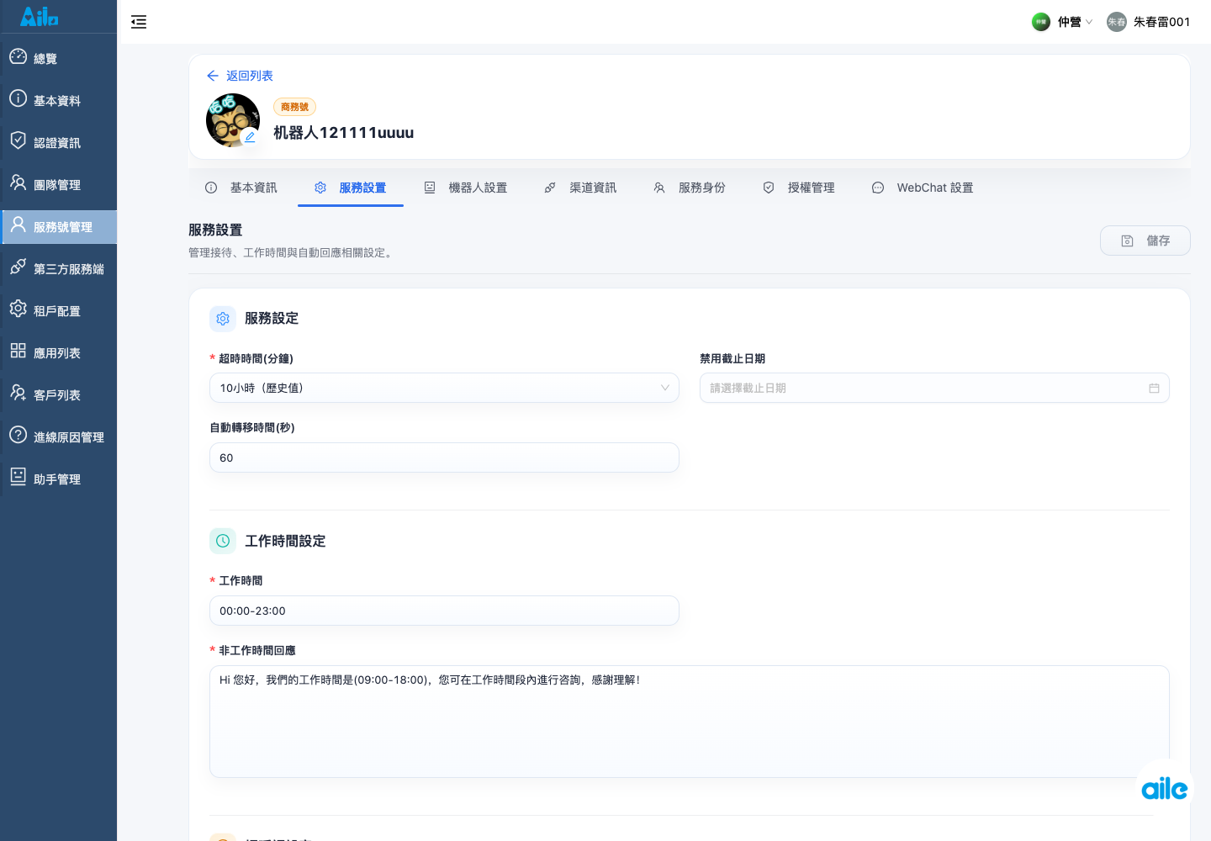Screen dimensions: 1211x841
Task: Select 服務號管理 in the sidebar
Action: (59, 227)
